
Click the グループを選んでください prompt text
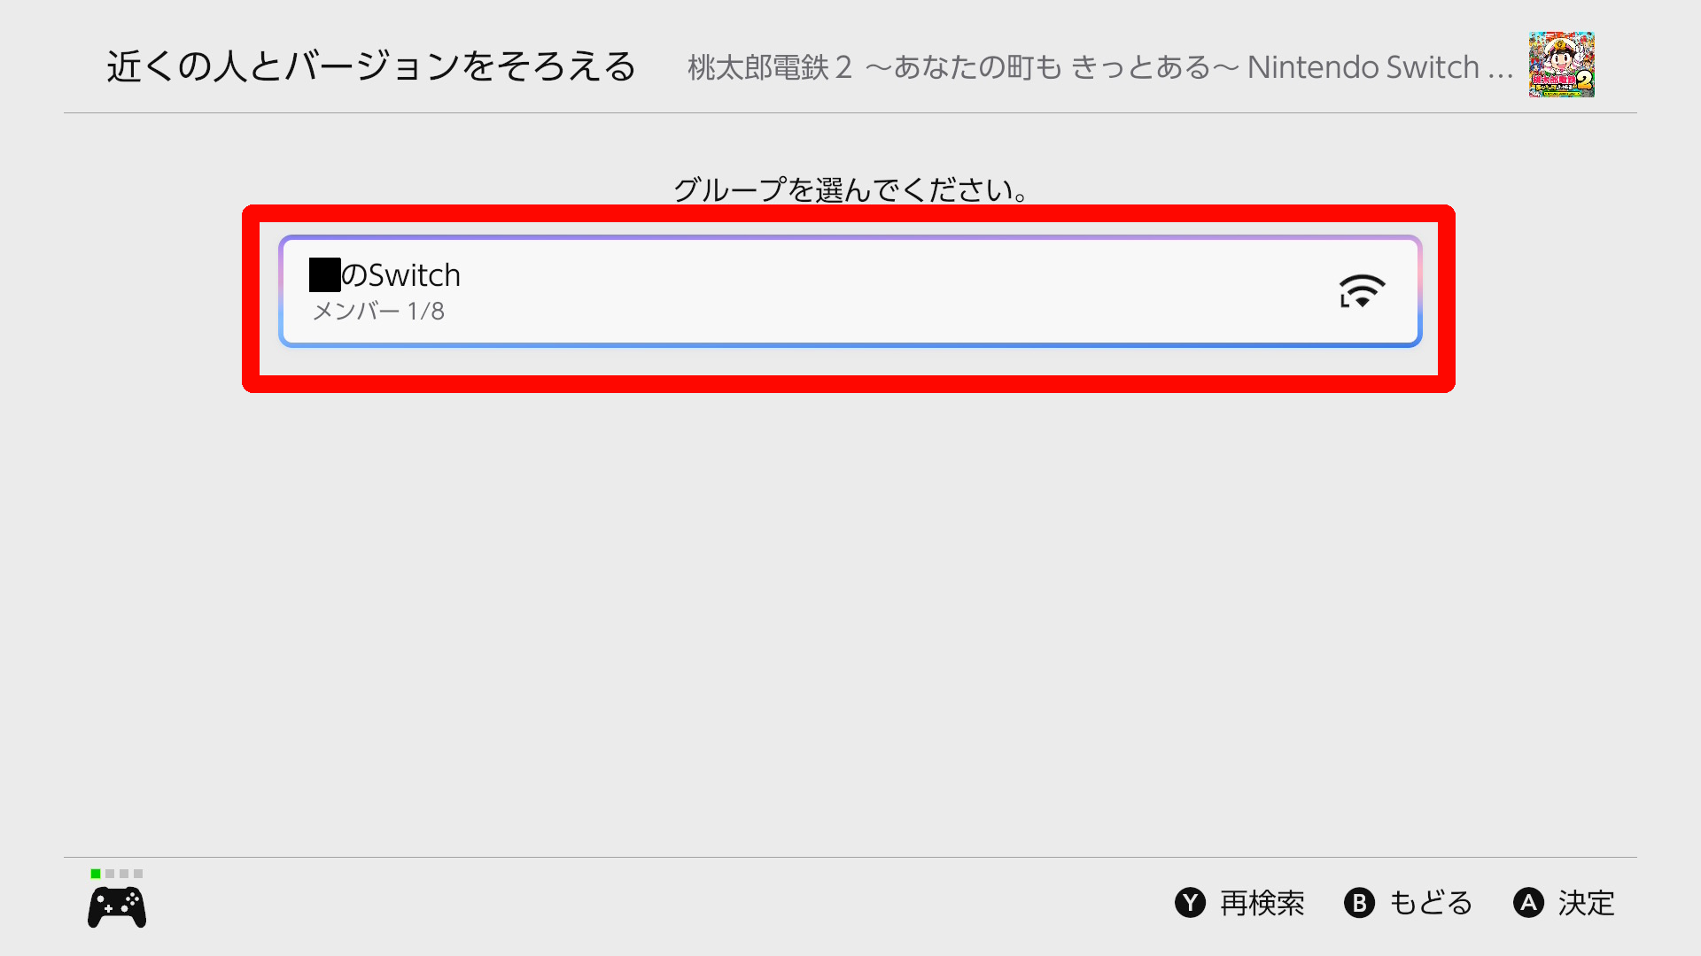tap(850, 189)
